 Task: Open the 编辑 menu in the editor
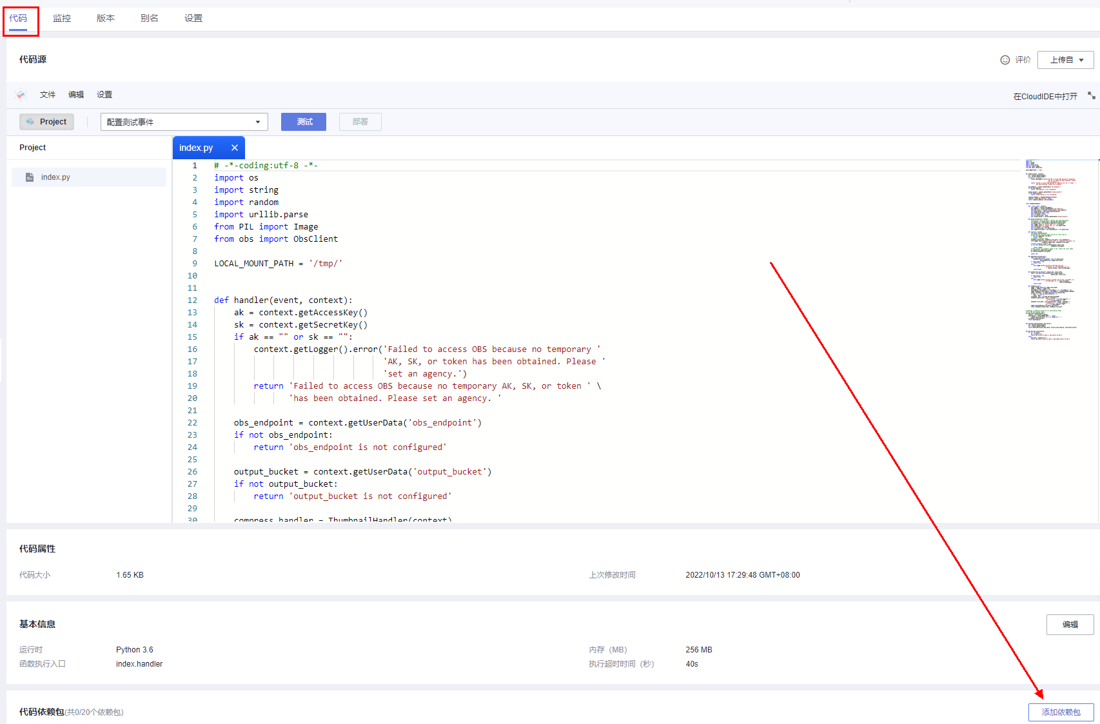(76, 95)
